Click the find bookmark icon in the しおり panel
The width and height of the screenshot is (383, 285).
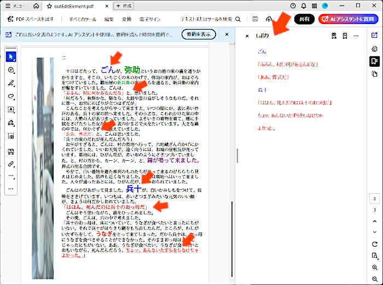(x=334, y=36)
